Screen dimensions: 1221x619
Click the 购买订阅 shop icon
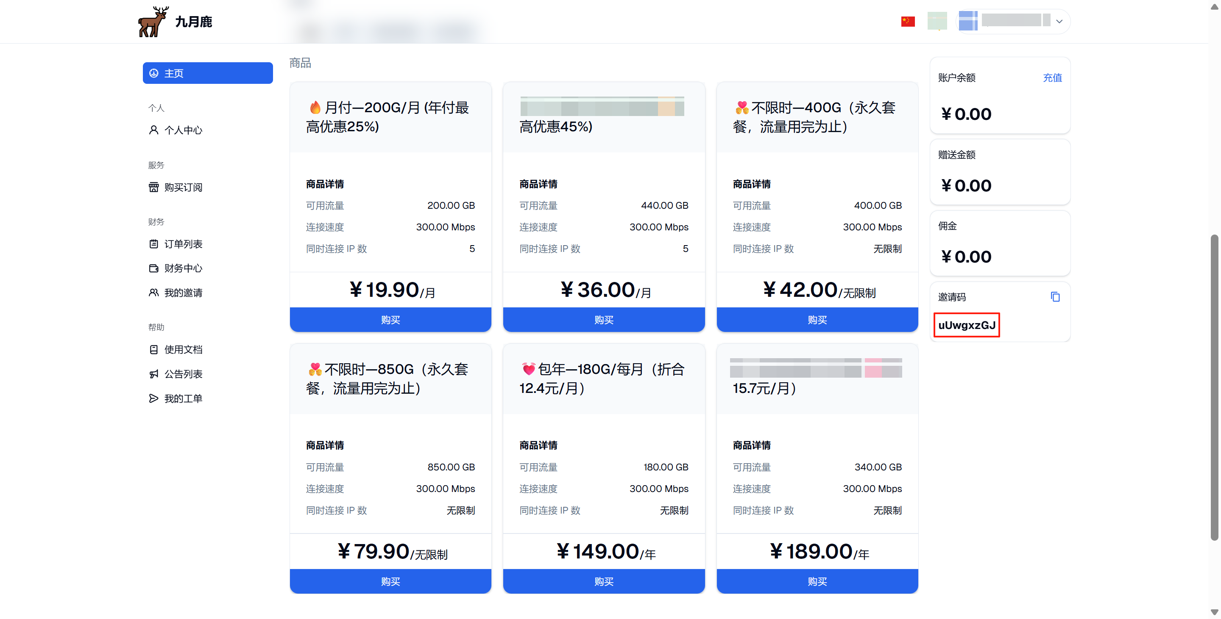[153, 188]
